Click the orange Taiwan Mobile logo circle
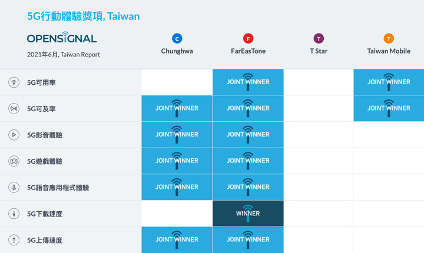Image resolution: width=424 pixels, height=253 pixels. click(x=389, y=38)
